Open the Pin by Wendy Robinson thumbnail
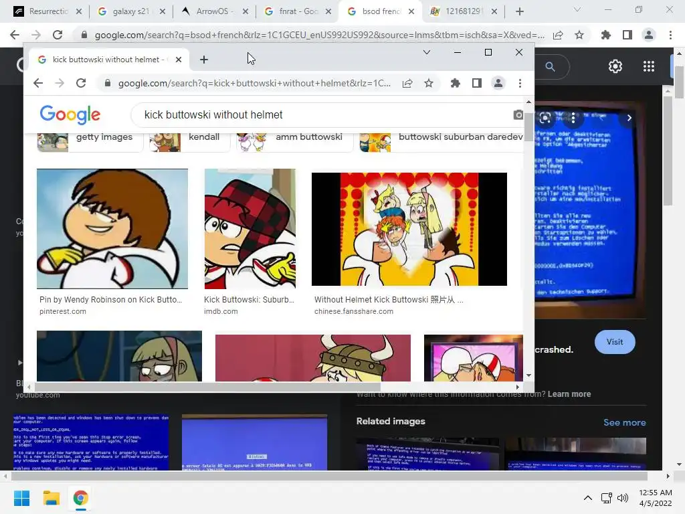 point(112,229)
